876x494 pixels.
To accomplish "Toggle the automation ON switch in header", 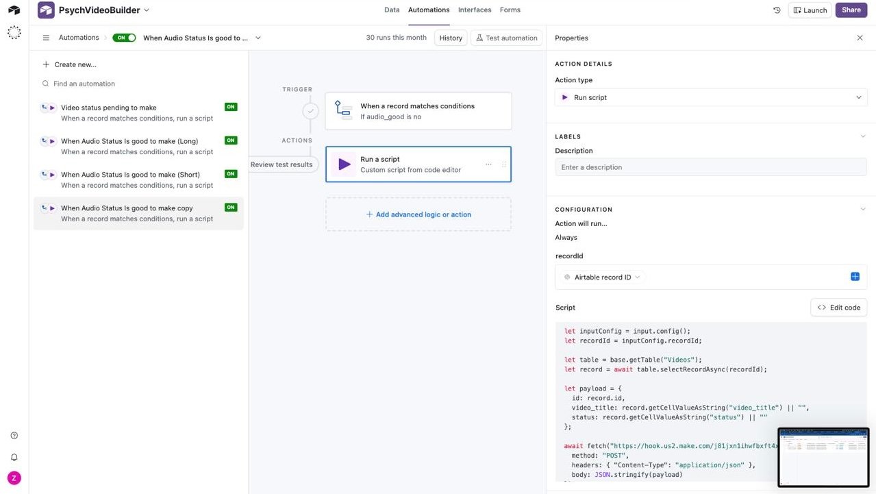I will 125,38.
